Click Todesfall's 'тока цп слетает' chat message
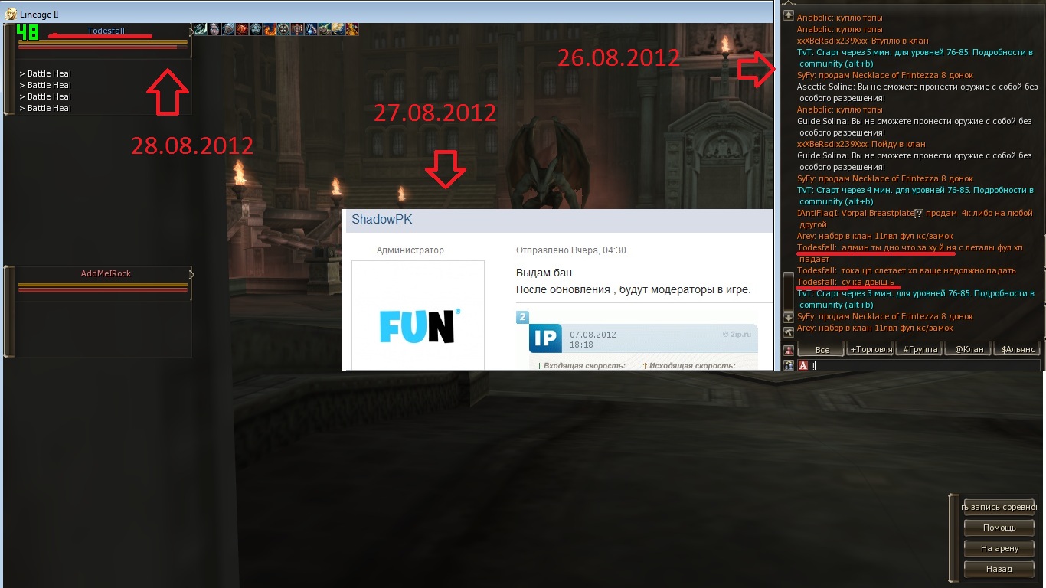Viewport: 1046px width, 588px height. [907, 271]
